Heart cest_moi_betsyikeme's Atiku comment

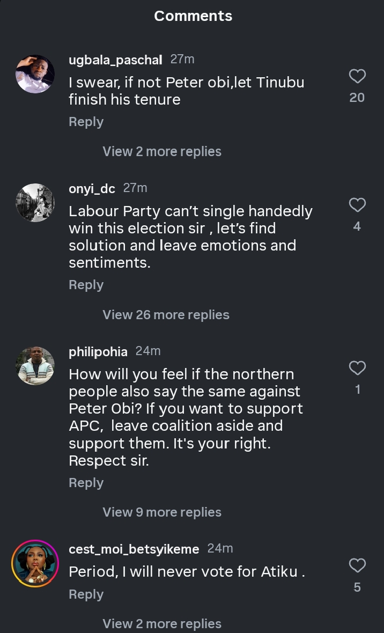[x=357, y=565]
